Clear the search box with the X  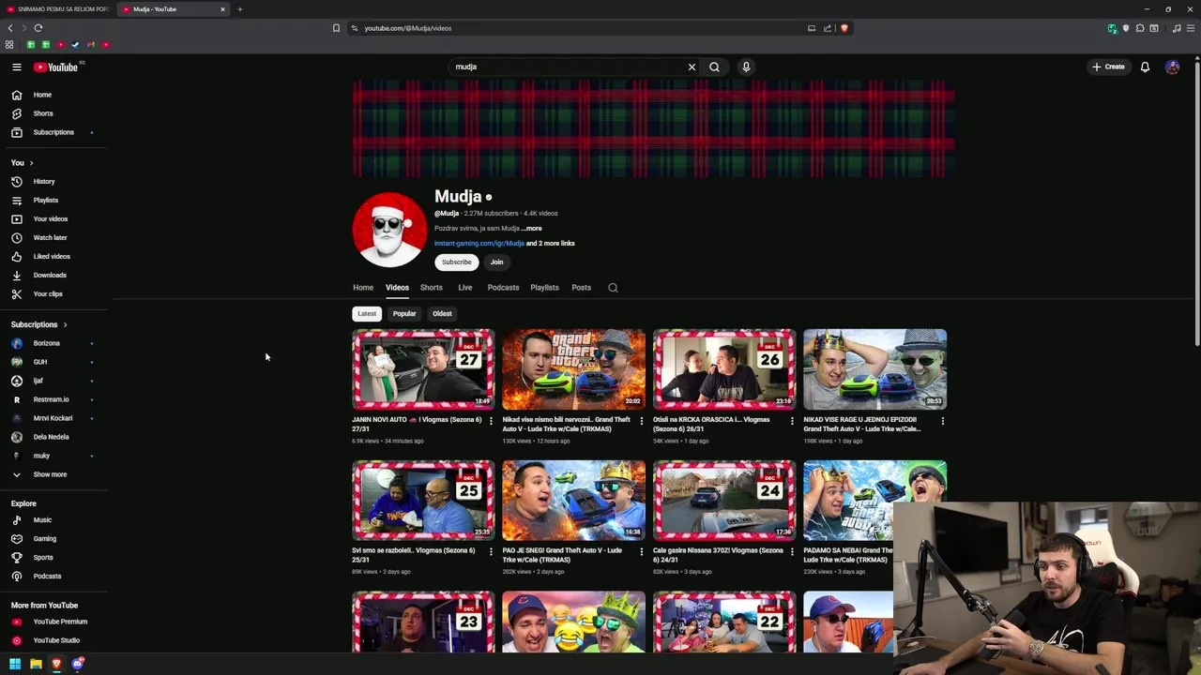[x=692, y=67]
